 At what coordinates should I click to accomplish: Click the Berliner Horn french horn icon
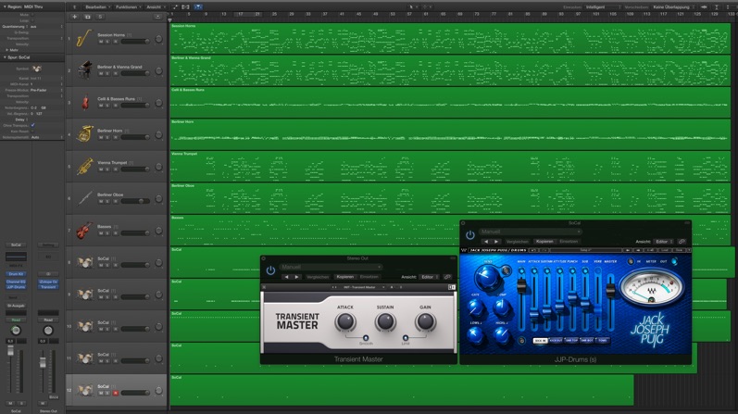coord(83,133)
